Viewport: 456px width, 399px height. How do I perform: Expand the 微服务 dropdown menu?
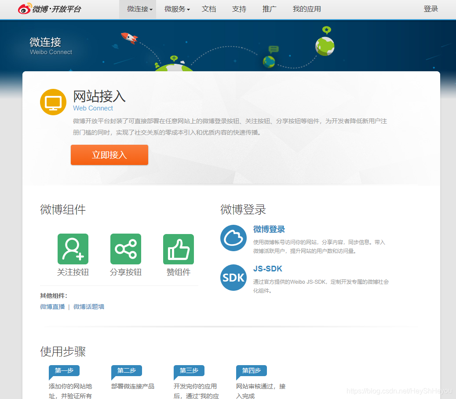(177, 9)
